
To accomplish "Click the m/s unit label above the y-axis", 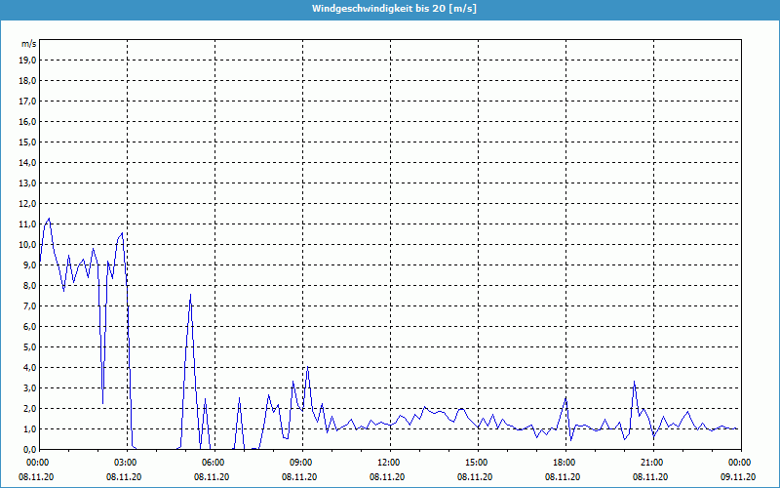I will (29, 44).
